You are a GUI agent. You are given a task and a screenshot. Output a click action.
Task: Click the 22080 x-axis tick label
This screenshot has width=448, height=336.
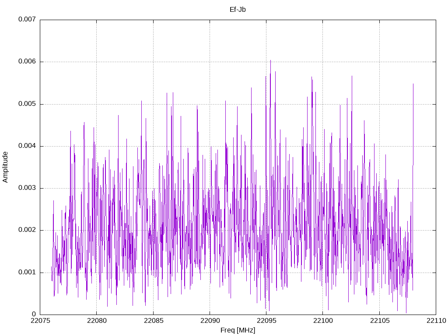[x=97, y=321]
